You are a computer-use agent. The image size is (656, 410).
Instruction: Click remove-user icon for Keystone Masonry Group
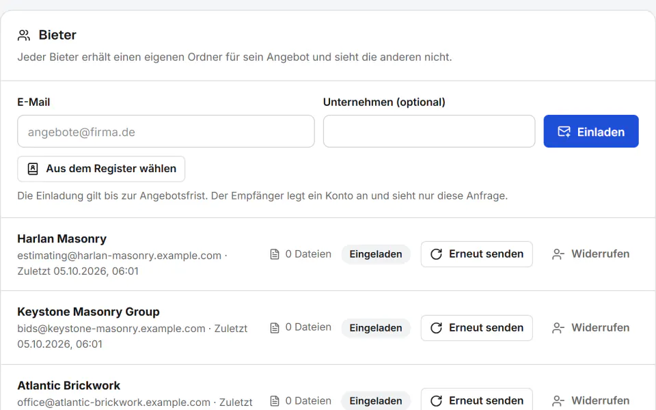click(x=558, y=327)
